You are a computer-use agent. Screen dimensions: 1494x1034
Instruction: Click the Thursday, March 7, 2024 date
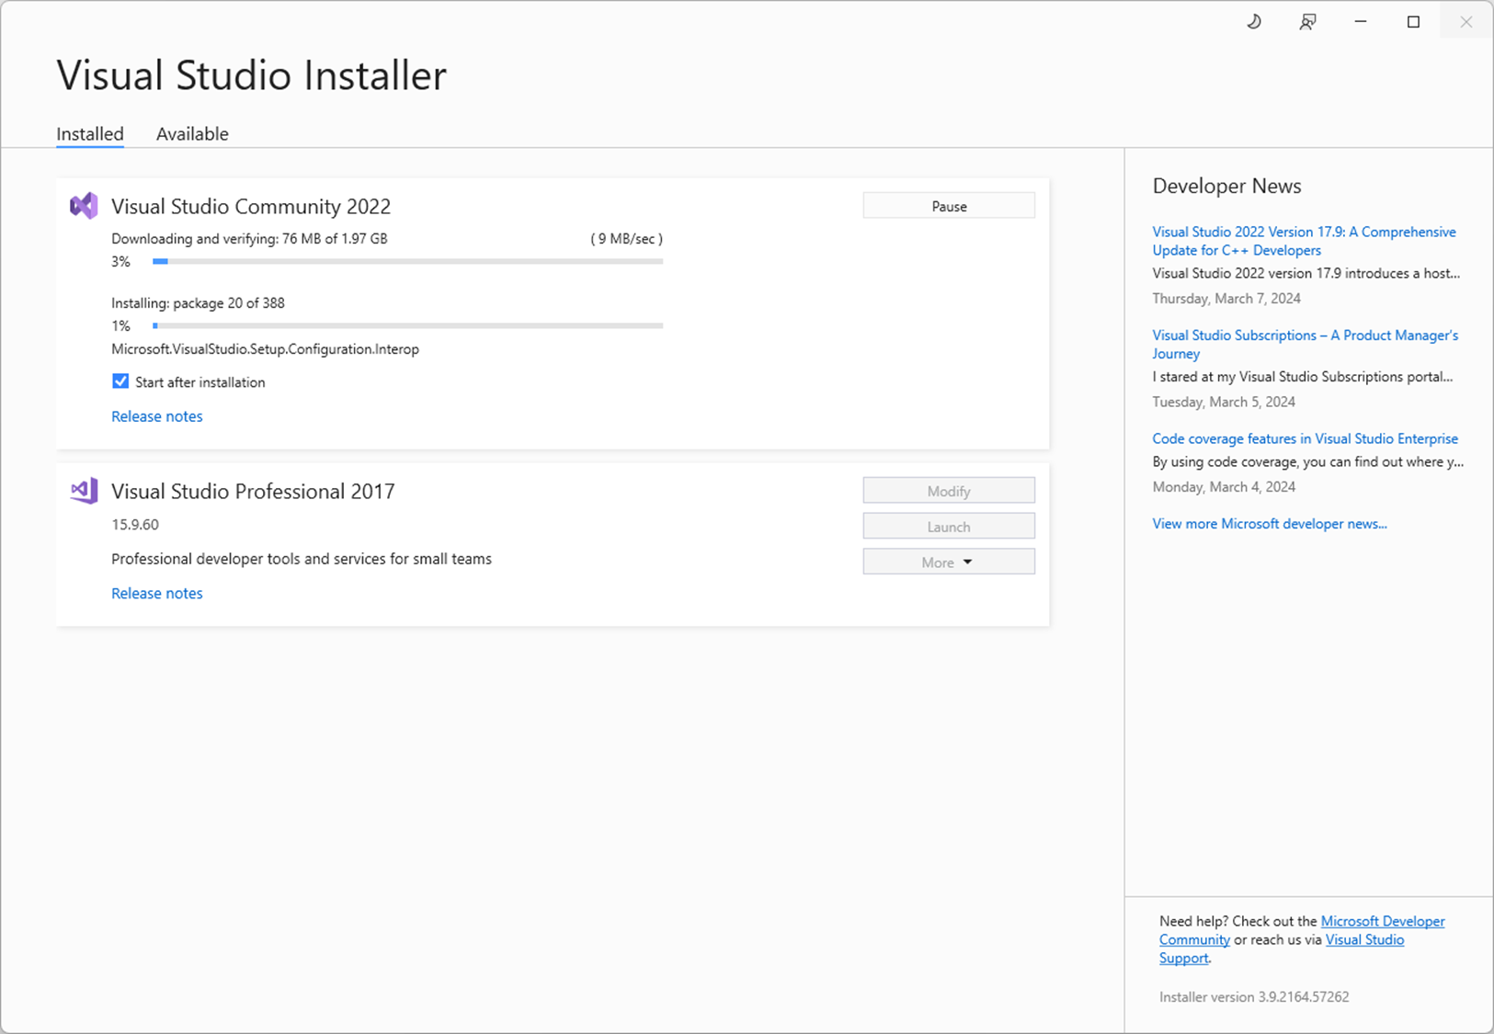point(1226,299)
